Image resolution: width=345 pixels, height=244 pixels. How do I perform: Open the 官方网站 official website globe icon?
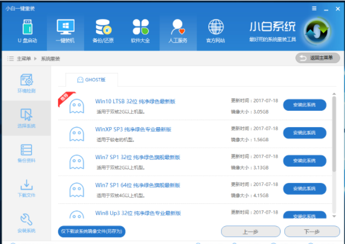pos(216,30)
